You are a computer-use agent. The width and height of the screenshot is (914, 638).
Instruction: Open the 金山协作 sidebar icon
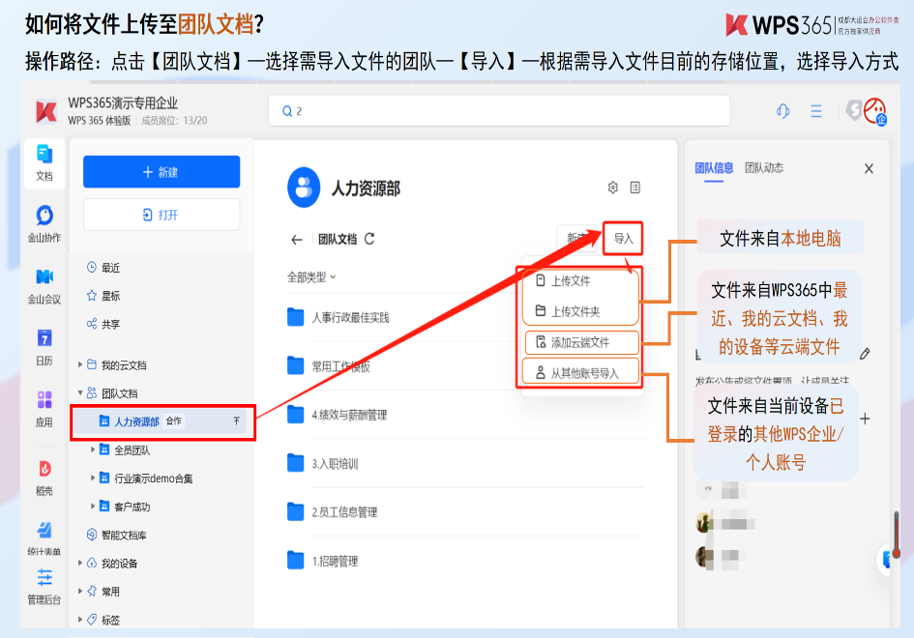point(44,216)
